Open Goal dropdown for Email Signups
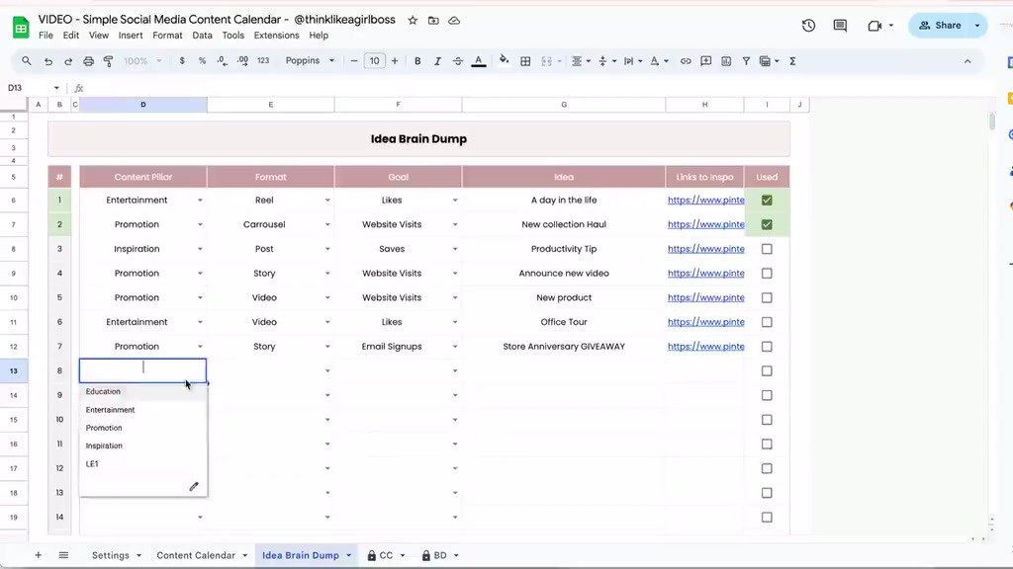The image size is (1013, 569). click(455, 347)
